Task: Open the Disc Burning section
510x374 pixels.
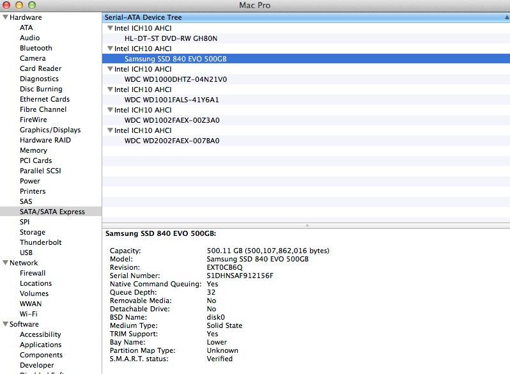Action: (41, 89)
